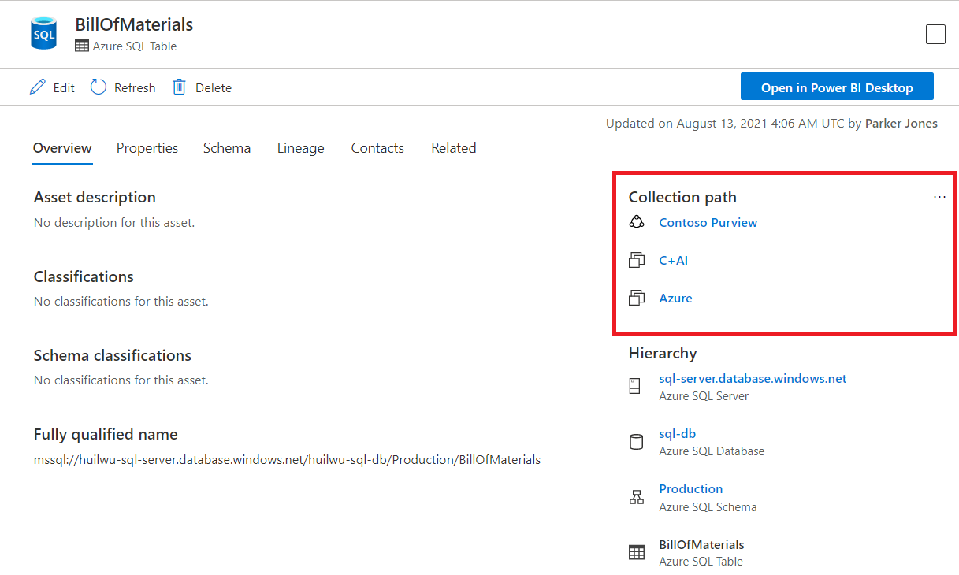The width and height of the screenshot is (959, 575).
Task: Open the Contoso Purview collection link
Action: pos(708,222)
